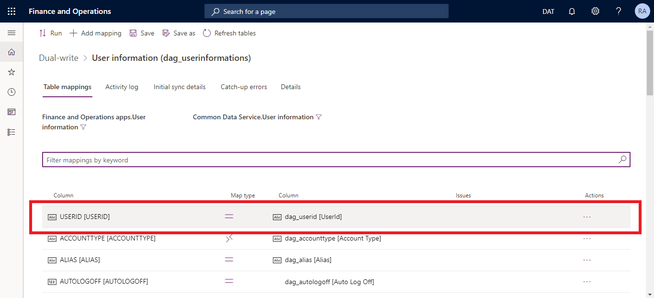Open Workspaces icon in sidebar

click(x=11, y=112)
